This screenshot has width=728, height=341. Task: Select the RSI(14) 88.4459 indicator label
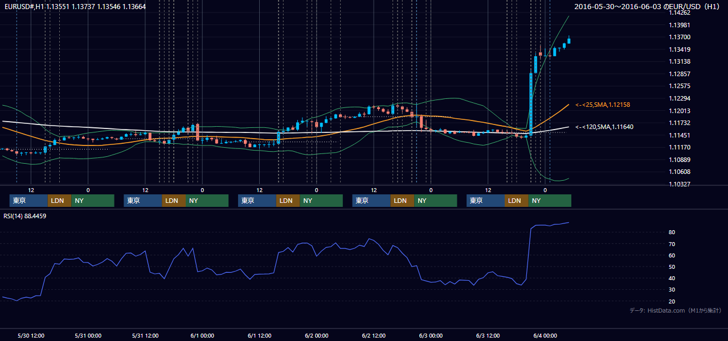coord(25,216)
